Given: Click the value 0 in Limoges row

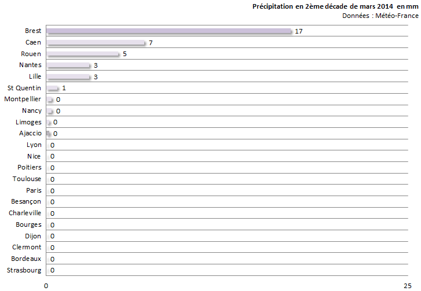Looking at the screenshot, I should pos(56,122).
